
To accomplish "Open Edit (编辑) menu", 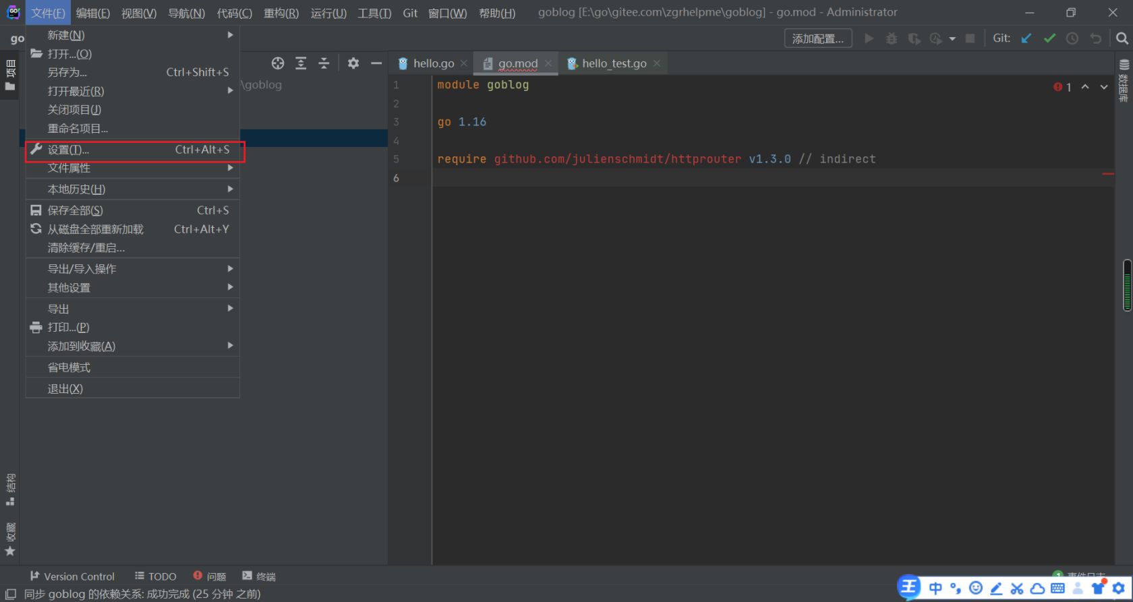I will [x=93, y=13].
